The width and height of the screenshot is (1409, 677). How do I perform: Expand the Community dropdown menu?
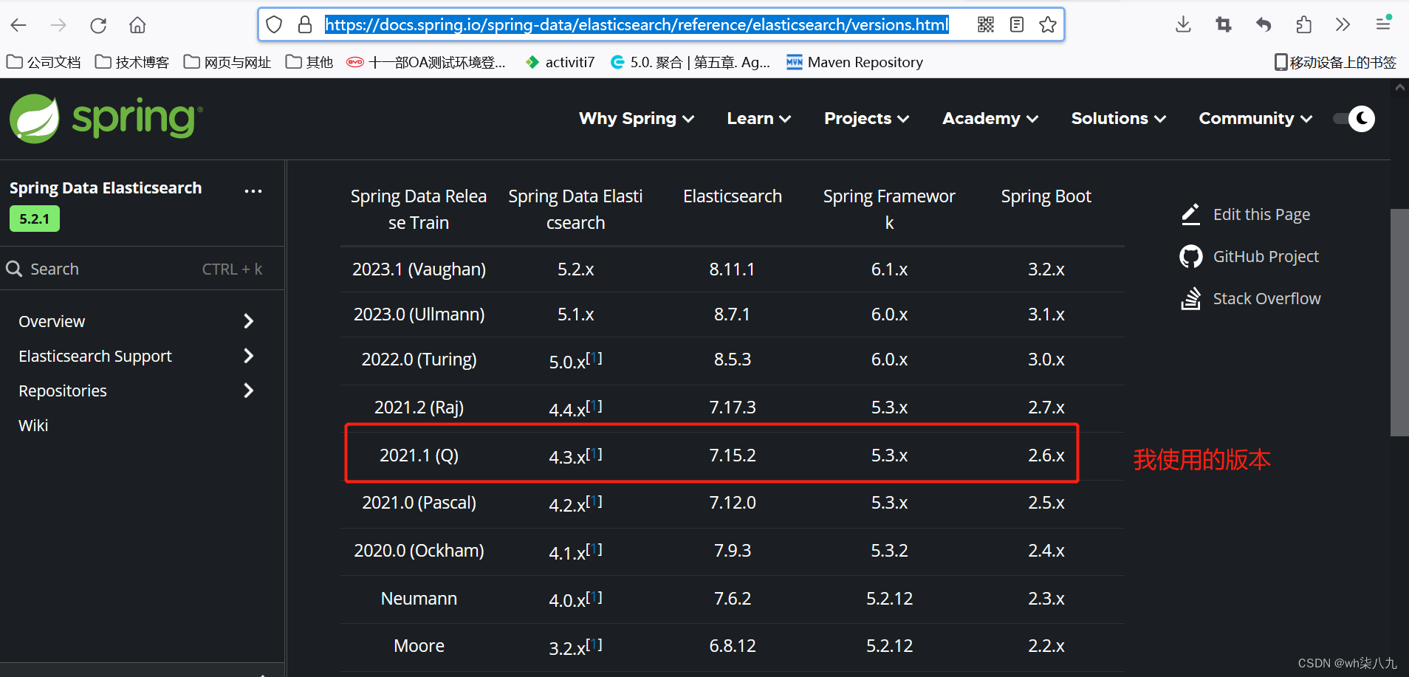coord(1255,118)
